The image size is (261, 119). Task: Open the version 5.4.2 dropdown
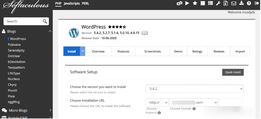click(x=194, y=89)
